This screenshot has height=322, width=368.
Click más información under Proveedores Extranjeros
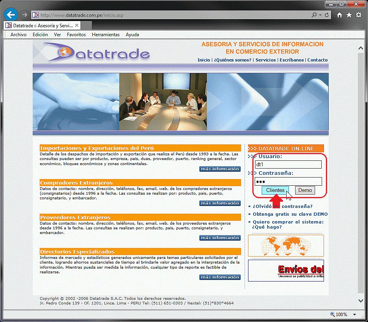pos(220,238)
